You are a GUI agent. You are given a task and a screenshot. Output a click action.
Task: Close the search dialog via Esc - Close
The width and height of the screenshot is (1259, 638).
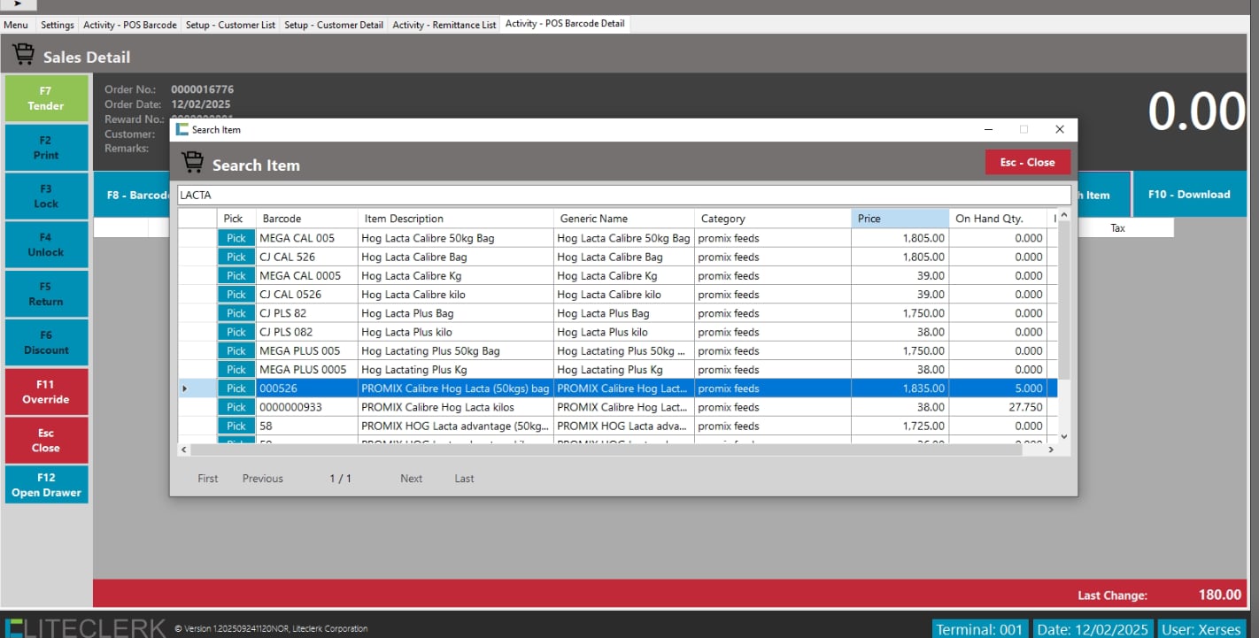point(1027,163)
